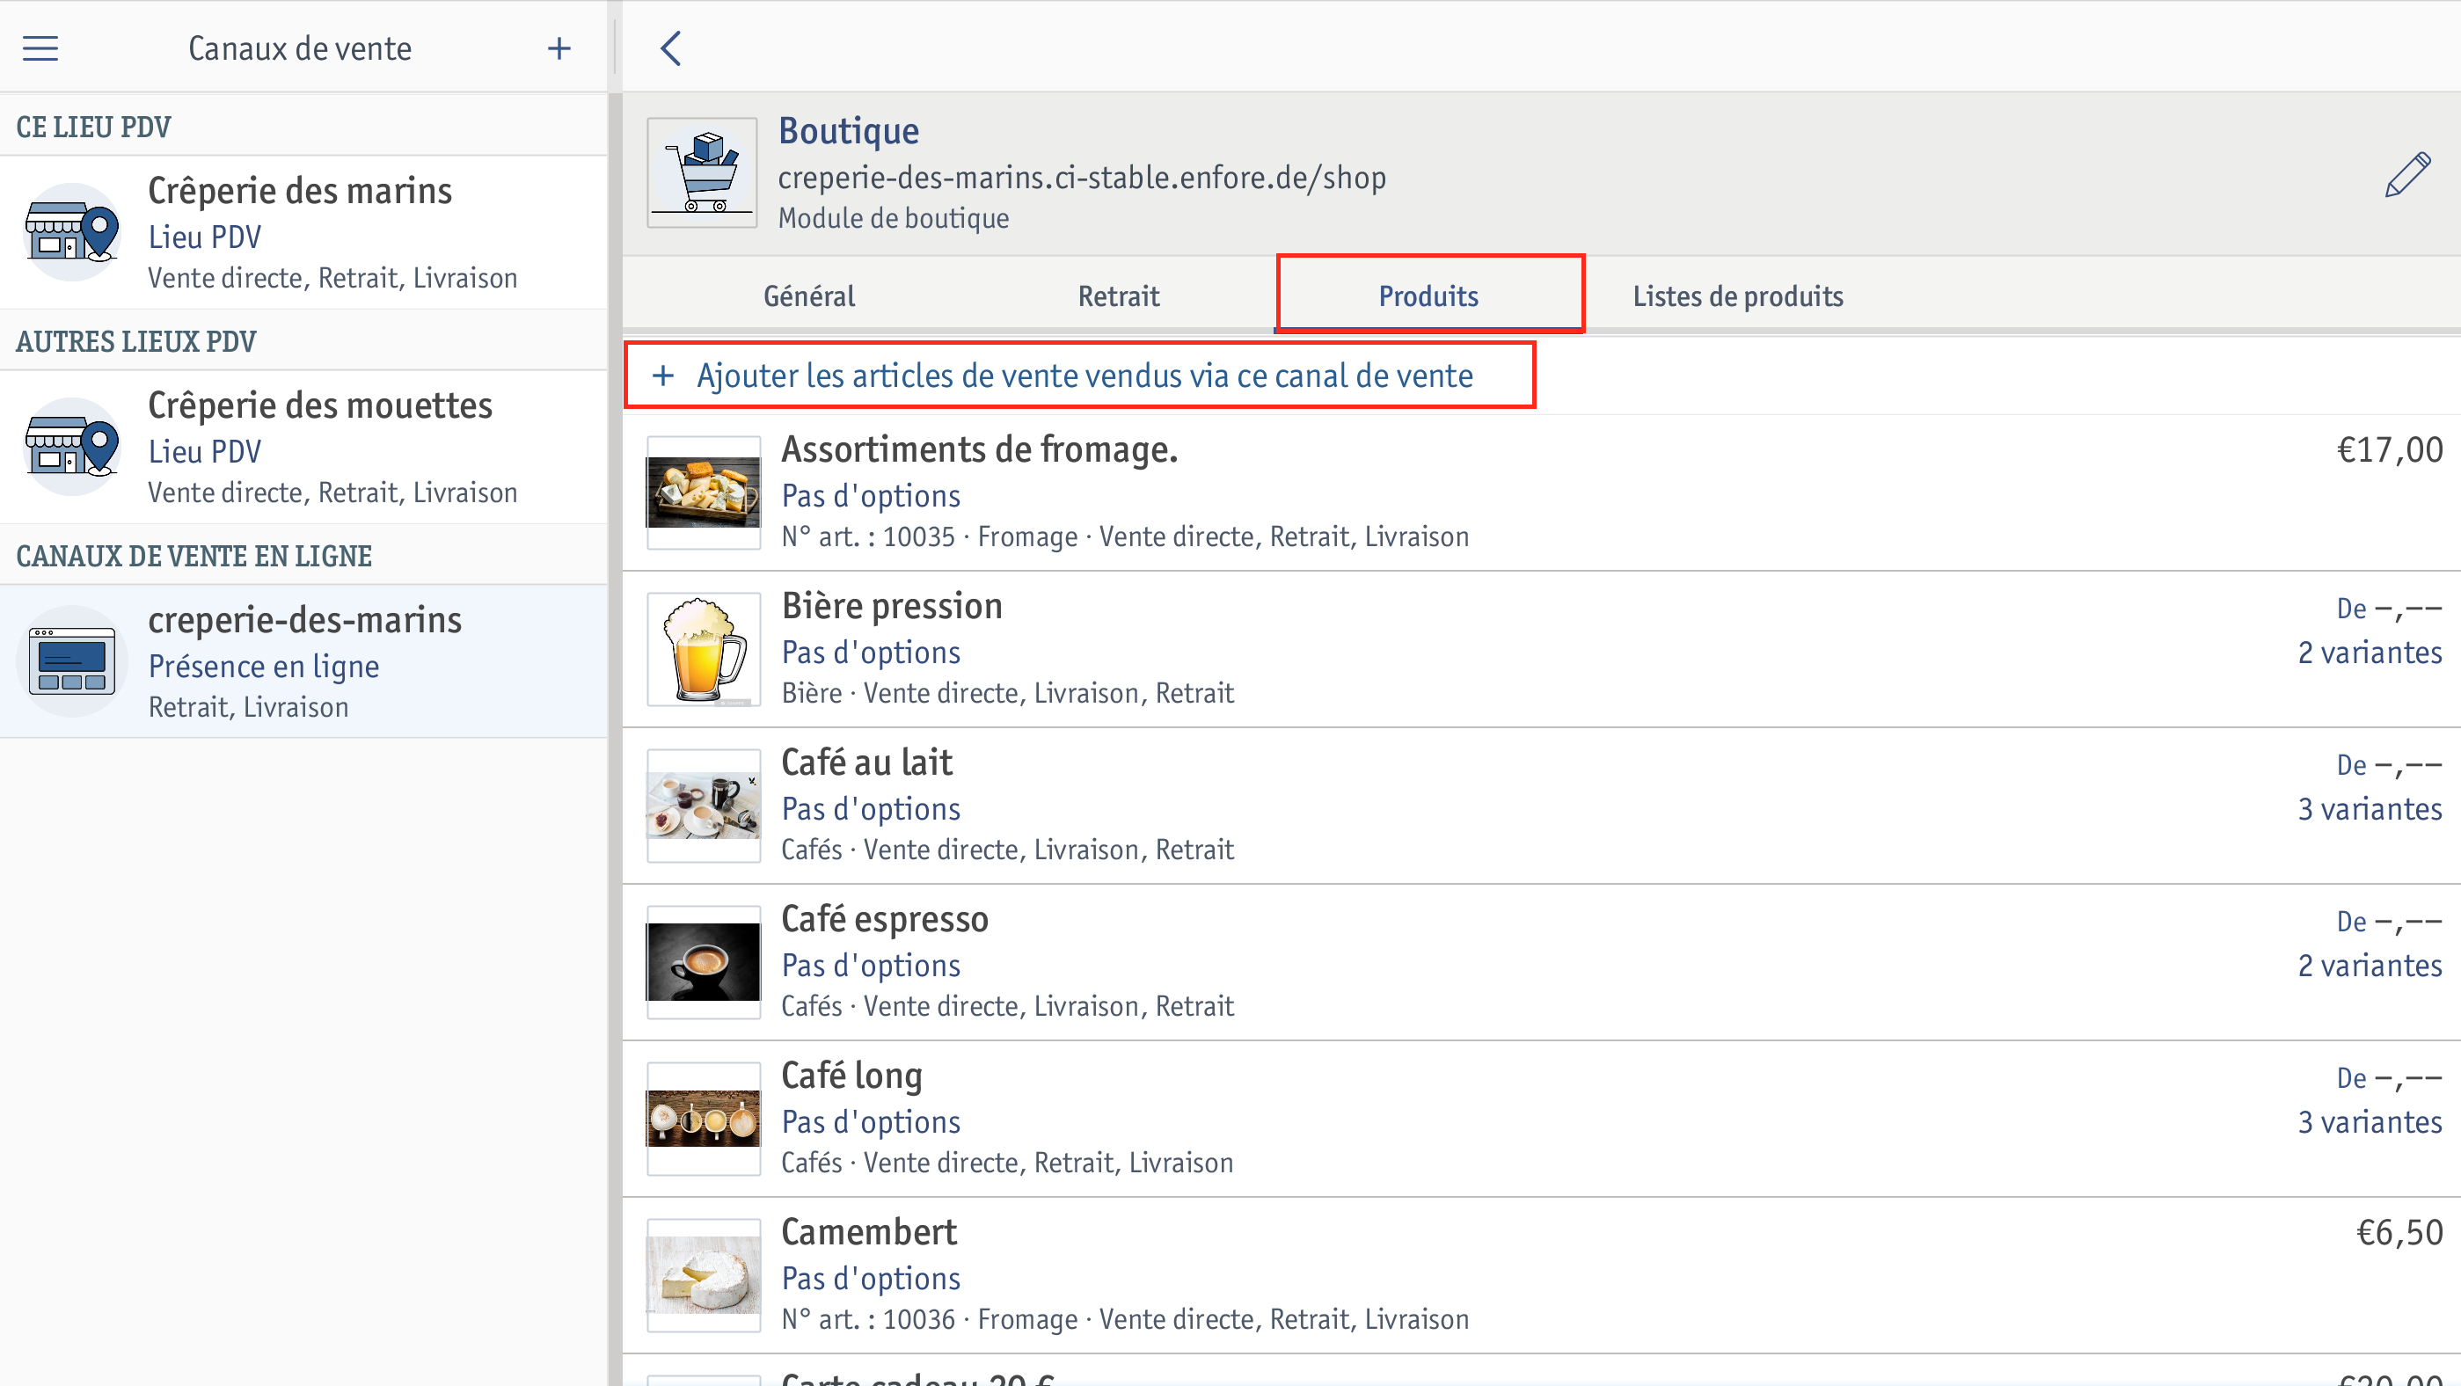Open the Listes de produits tab
The width and height of the screenshot is (2461, 1386).
point(1738,296)
